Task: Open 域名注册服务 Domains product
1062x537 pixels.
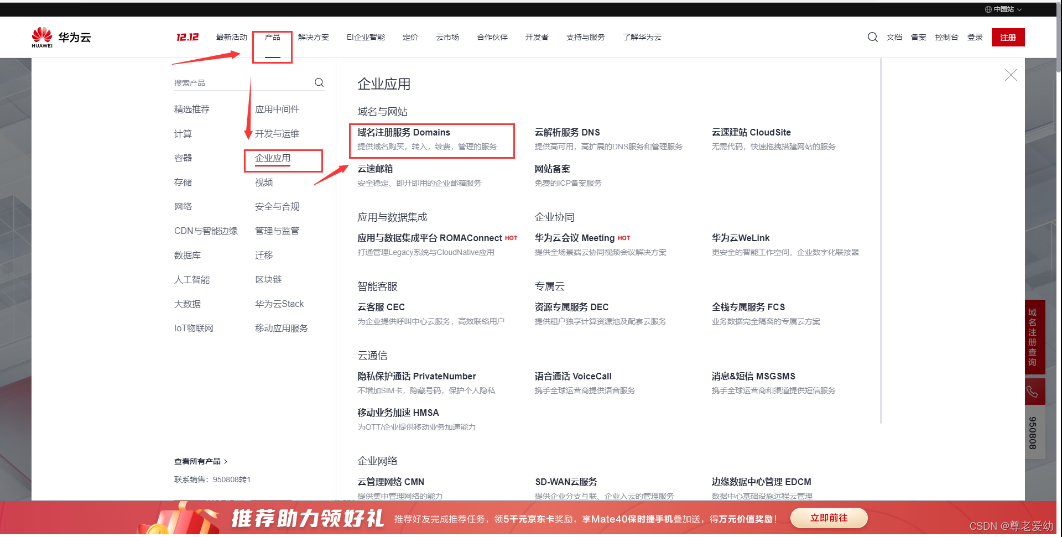Action: (x=404, y=133)
